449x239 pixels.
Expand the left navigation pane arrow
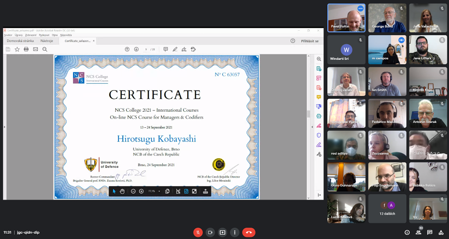[4, 127]
